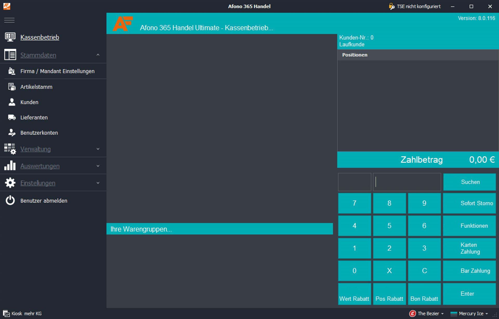Screen dimensions: 499x319
Task: Tap keypad digit 5
Action: pyautogui.click(x=389, y=226)
